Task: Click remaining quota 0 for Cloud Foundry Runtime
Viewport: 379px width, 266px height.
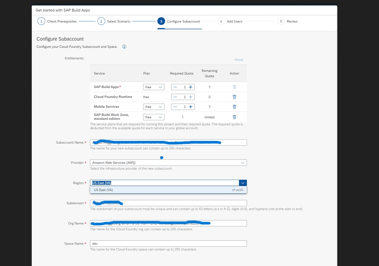Action: (209, 97)
